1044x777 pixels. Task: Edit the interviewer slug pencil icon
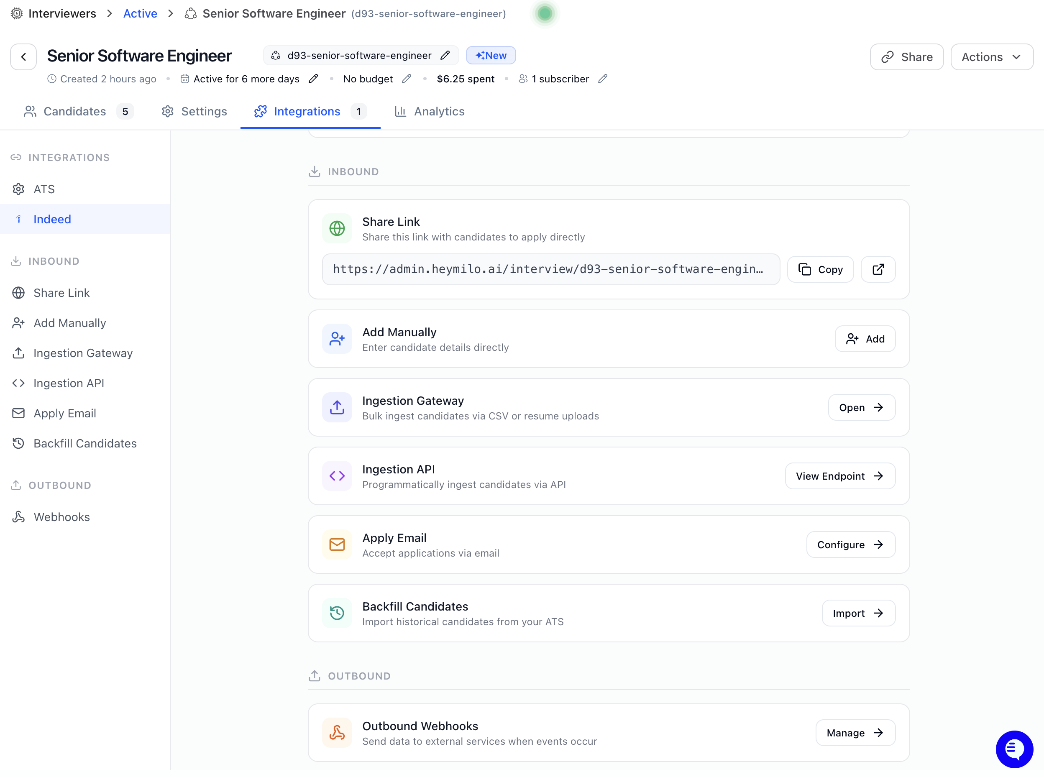pyautogui.click(x=445, y=56)
